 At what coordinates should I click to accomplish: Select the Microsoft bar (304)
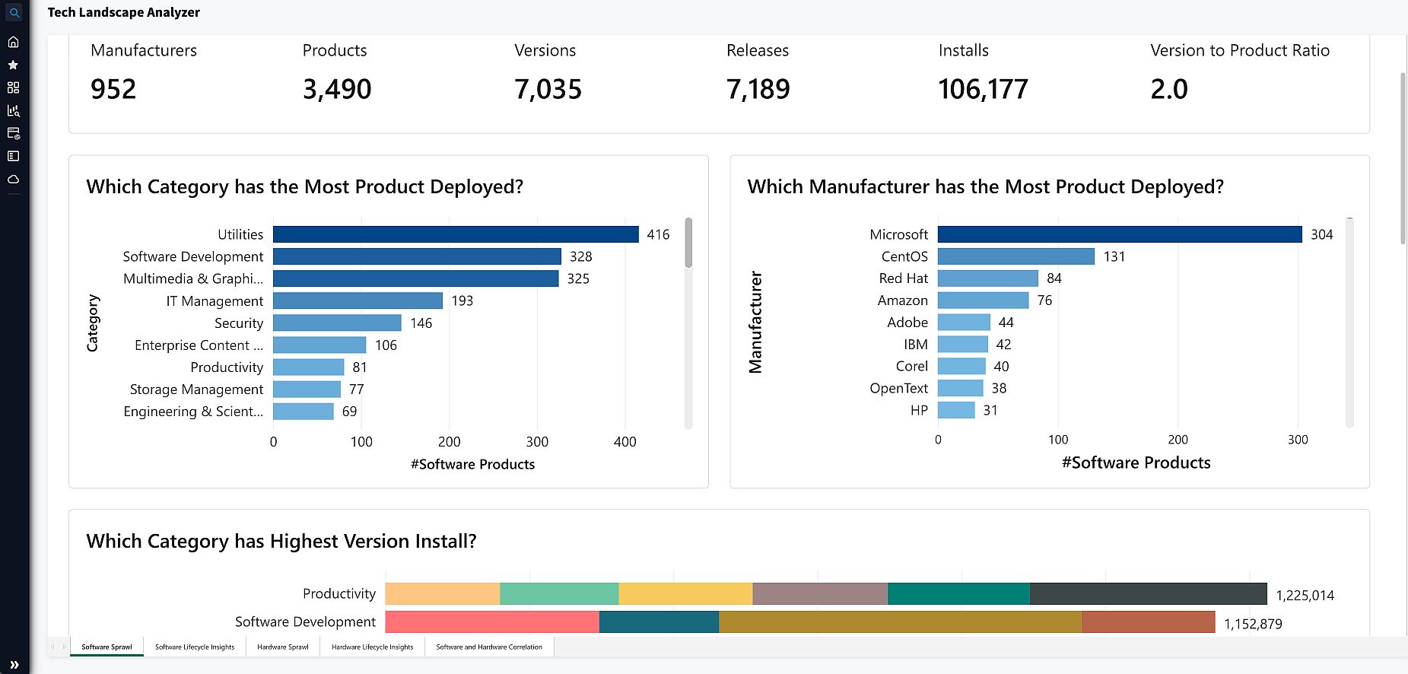point(1120,234)
